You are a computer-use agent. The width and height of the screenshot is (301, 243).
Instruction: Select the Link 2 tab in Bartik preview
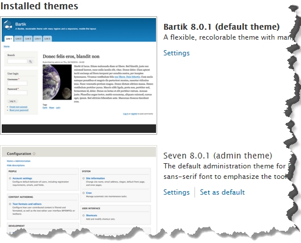[x=19, y=38]
